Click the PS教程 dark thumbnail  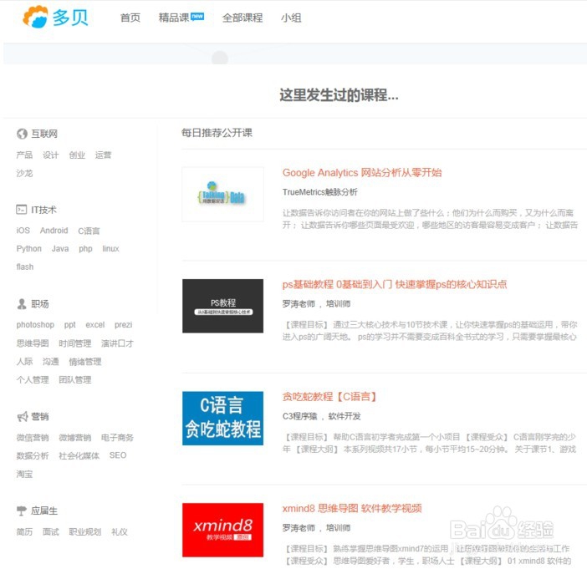(222, 306)
